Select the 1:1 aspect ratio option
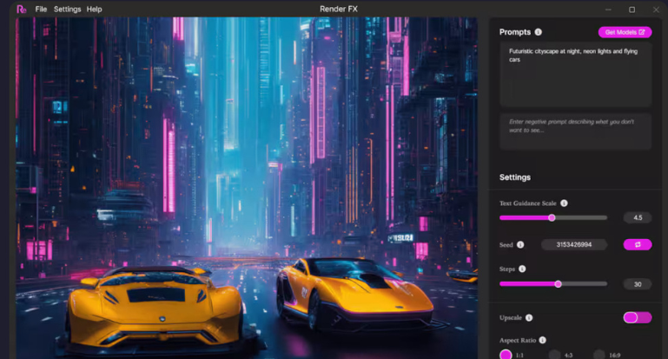 pyautogui.click(x=506, y=355)
